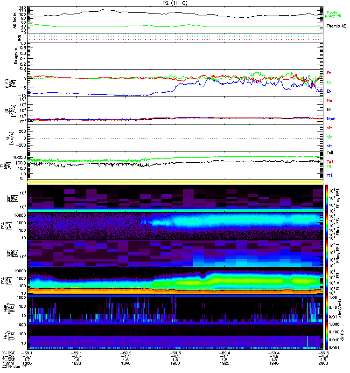This screenshot has width=350, height=373.
Task: Click the -200 tick on Vi axis
Action: pos(21,145)
